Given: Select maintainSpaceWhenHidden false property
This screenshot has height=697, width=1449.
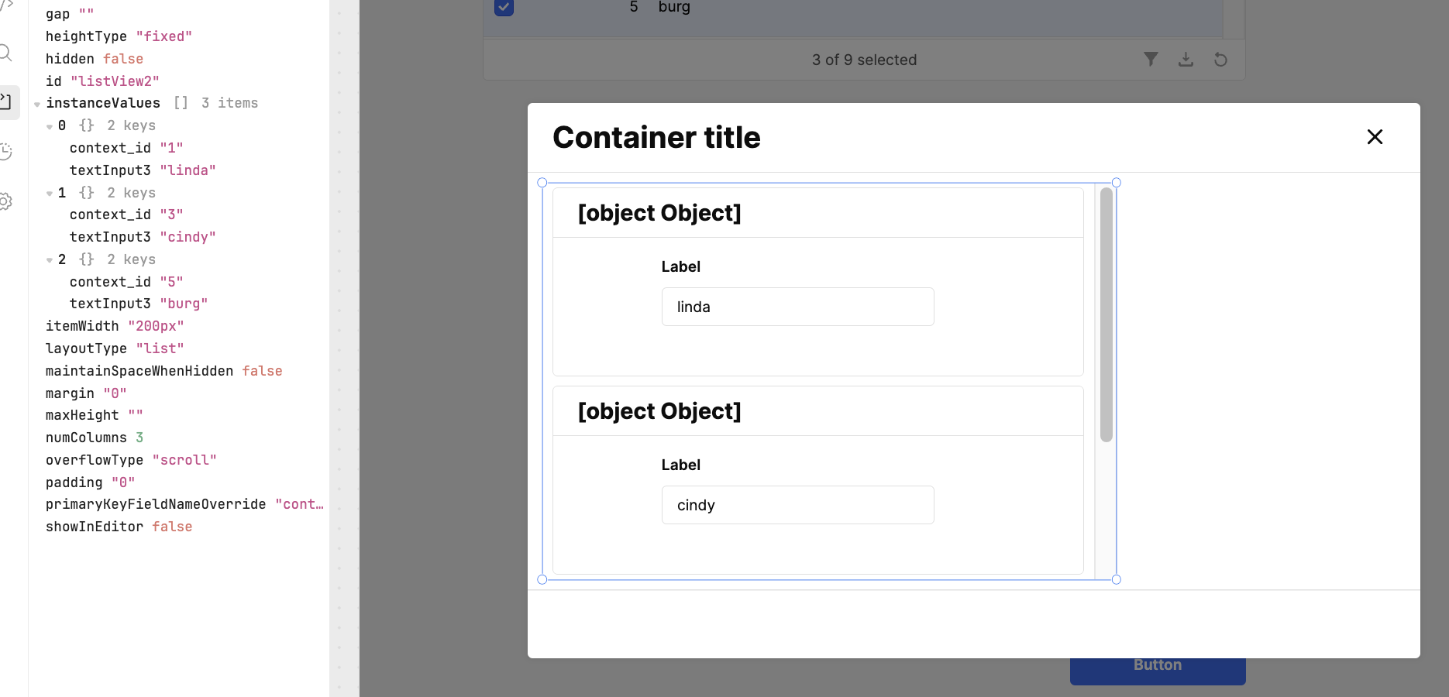Looking at the screenshot, I should pyautogui.click(x=164, y=371).
